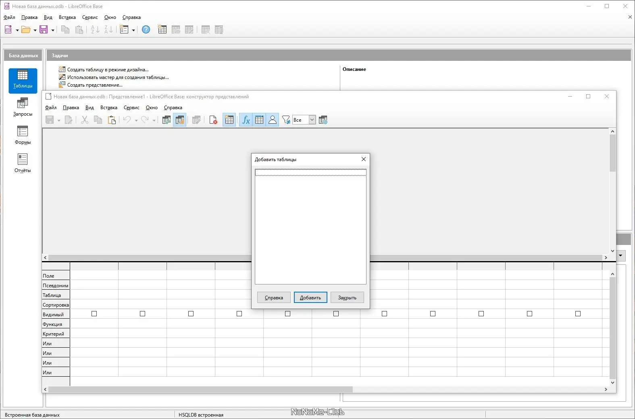This screenshot has width=635, height=419.
Task: Click the Copy icon in the main toolbar
Action: [x=65, y=29]
